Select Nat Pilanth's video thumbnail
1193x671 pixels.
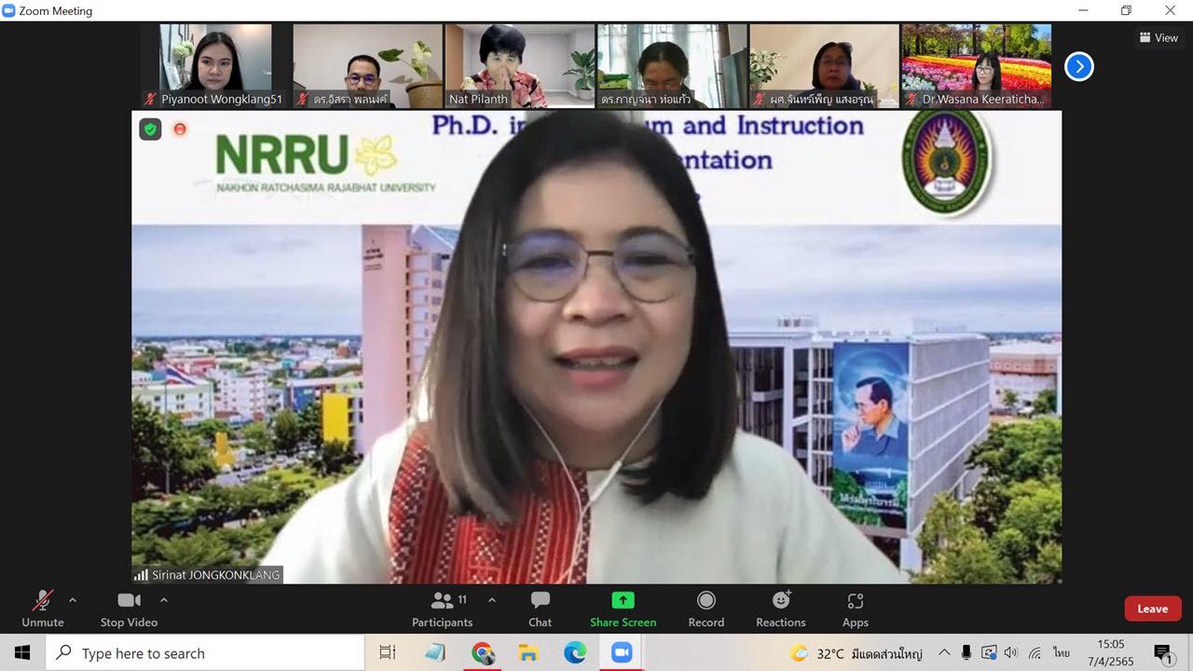pos(519,65)
